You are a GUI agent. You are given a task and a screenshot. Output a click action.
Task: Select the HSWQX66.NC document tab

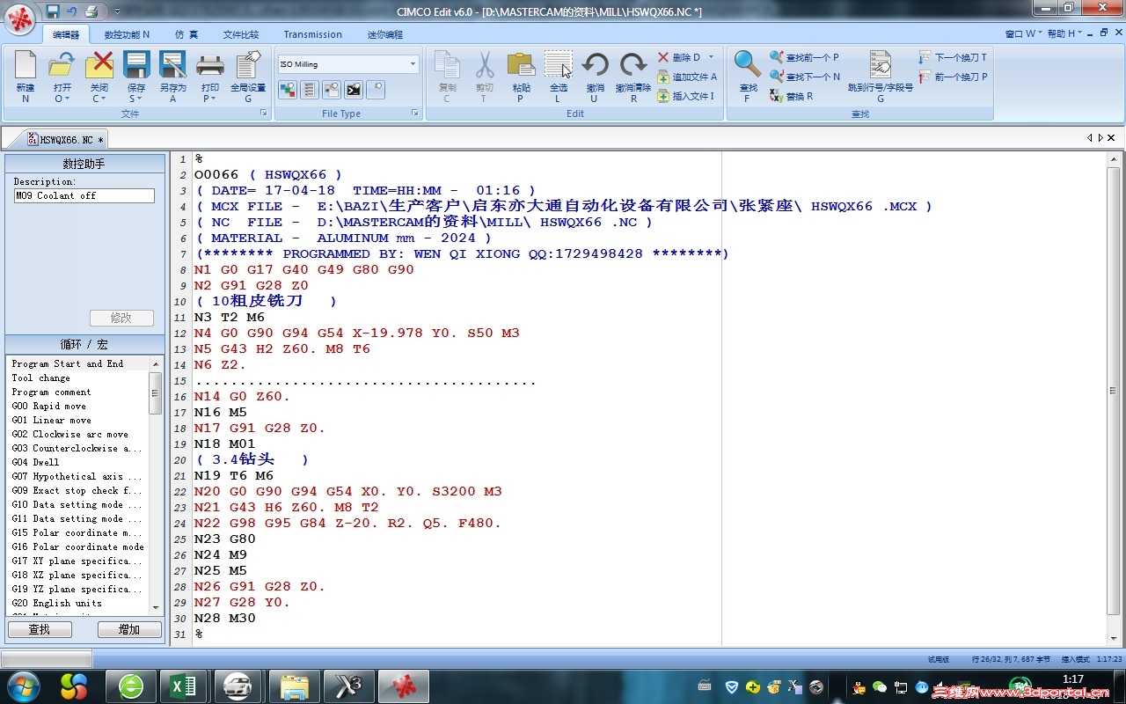point(64,139)
